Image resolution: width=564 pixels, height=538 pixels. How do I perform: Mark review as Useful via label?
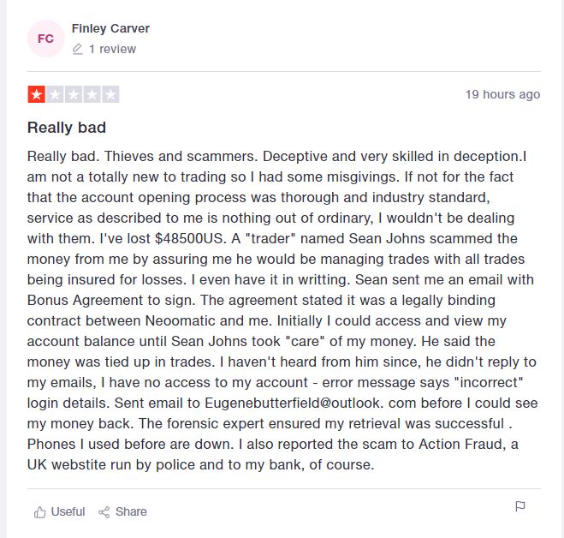coord(68,511)
